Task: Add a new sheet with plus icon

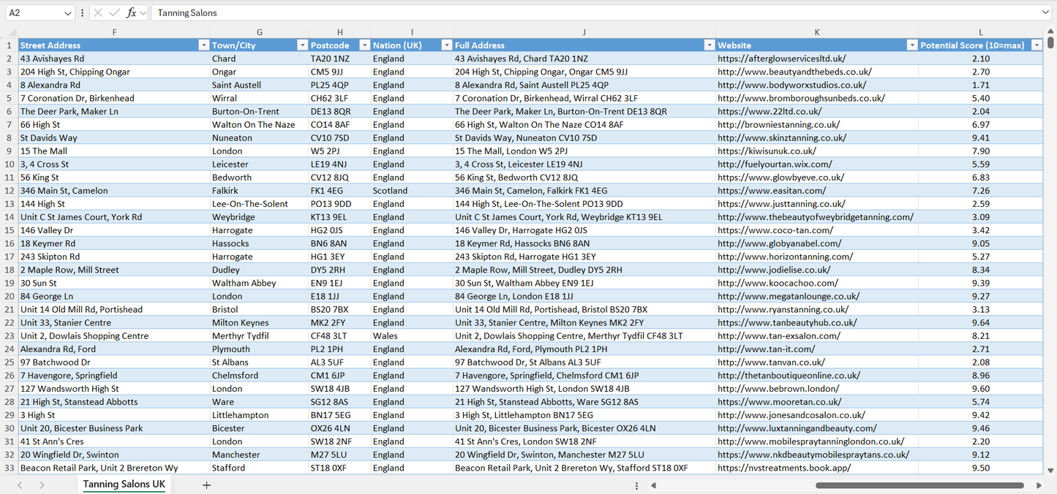Action: 206,485
